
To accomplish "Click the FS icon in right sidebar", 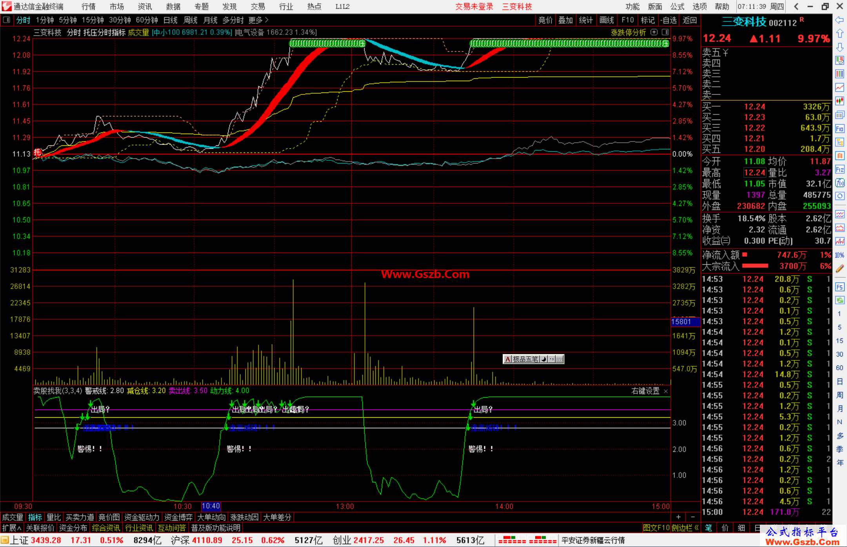I will pos(840,287).
